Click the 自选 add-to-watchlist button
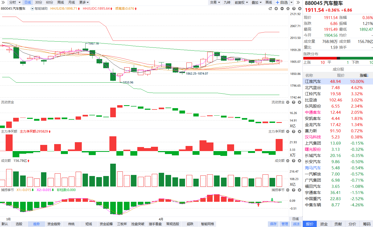The image size is (373, 227). (282, 2)
